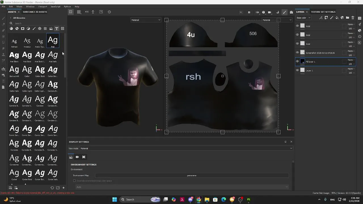Delete the selected layer with trash icon
This screenshot has height=204, width=363.
353,18
